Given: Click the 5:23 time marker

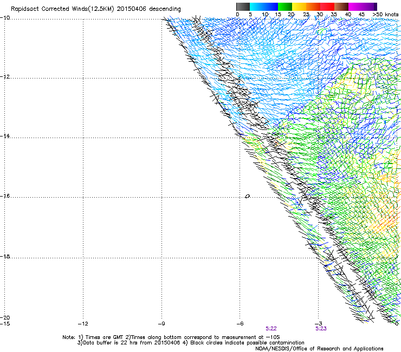Looking at the screenshot, I should pos(321,329).
